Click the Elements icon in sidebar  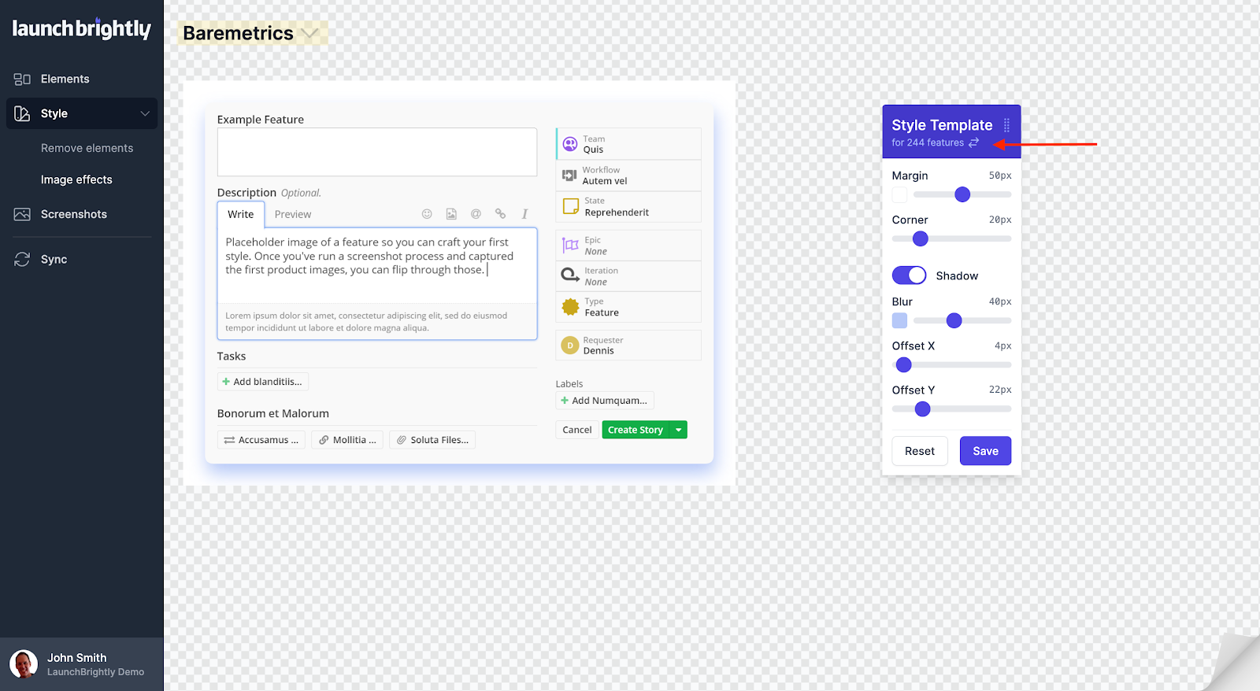coord(22,79)
